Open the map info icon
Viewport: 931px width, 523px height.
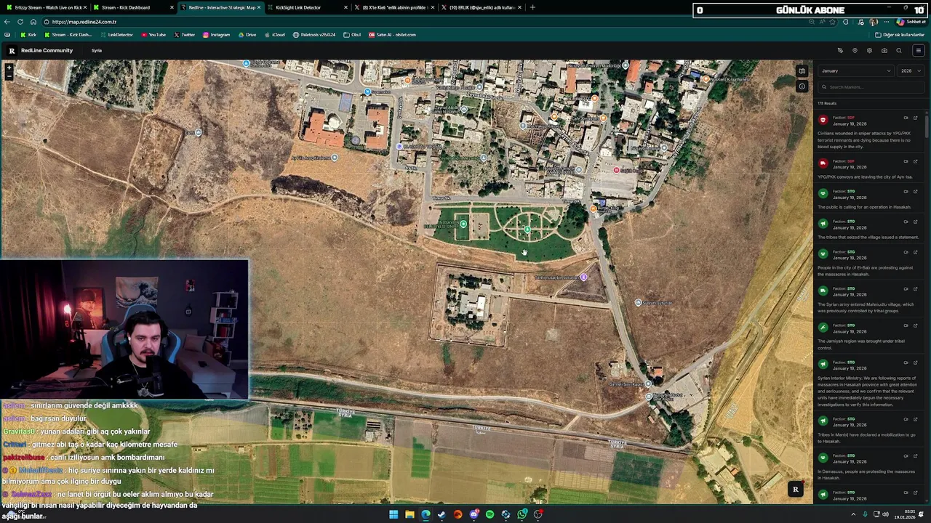tap(802, 86)
